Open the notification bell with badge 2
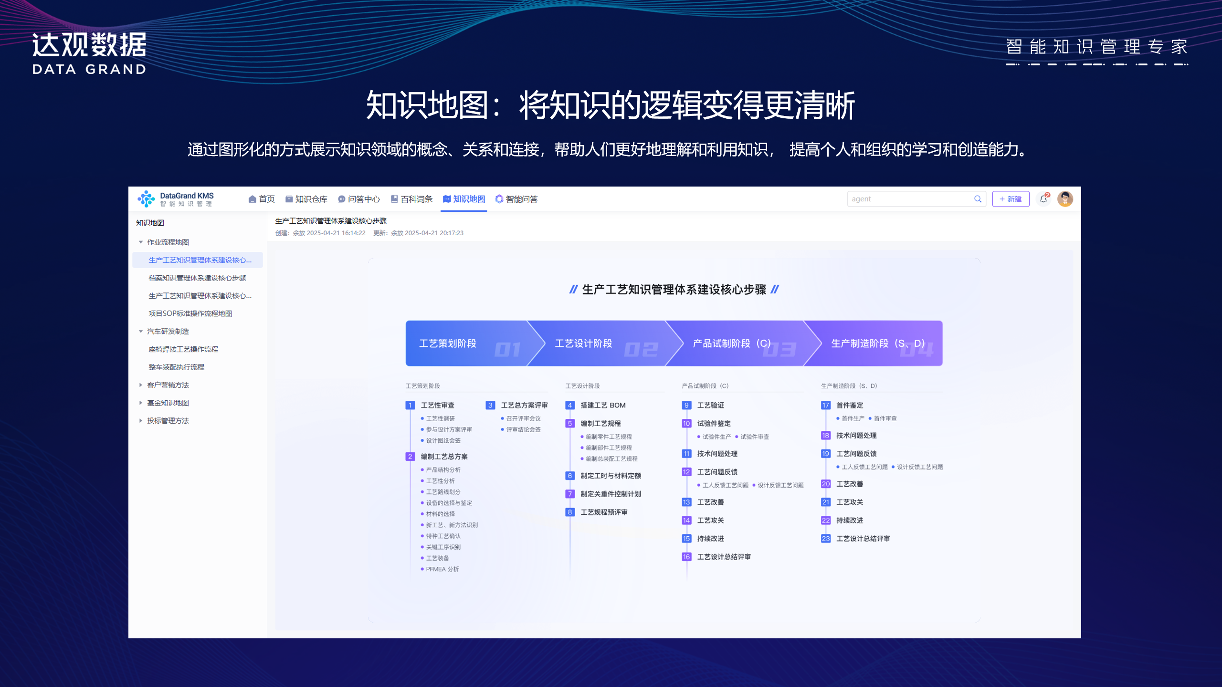Screen dimensions: 1222x687 click(1043, 198)
